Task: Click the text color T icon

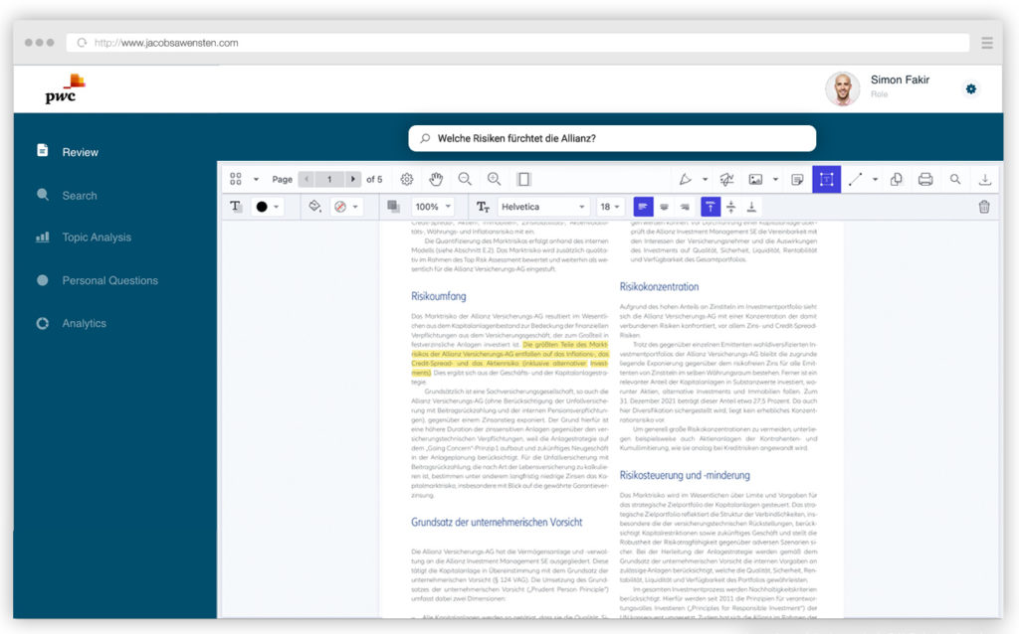Action: coord(235,207)
